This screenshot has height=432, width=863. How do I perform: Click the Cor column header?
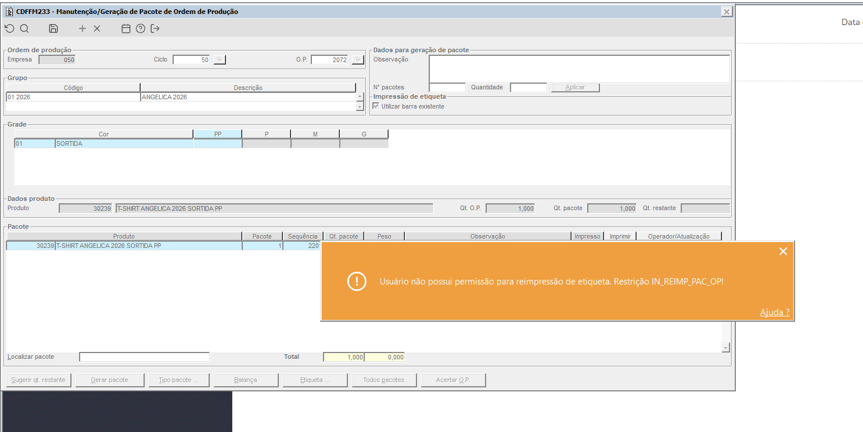click(x=103, y=134)
